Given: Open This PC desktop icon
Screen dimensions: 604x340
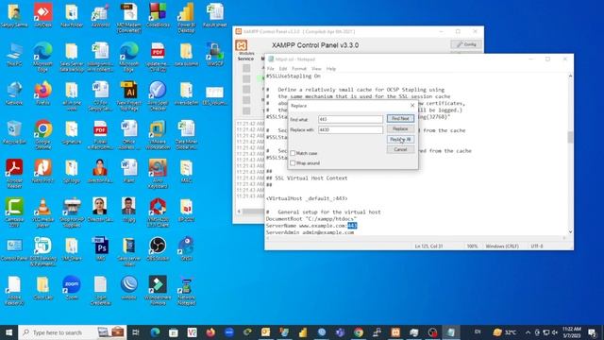Looking at the screenshot, I should [14, 54].
